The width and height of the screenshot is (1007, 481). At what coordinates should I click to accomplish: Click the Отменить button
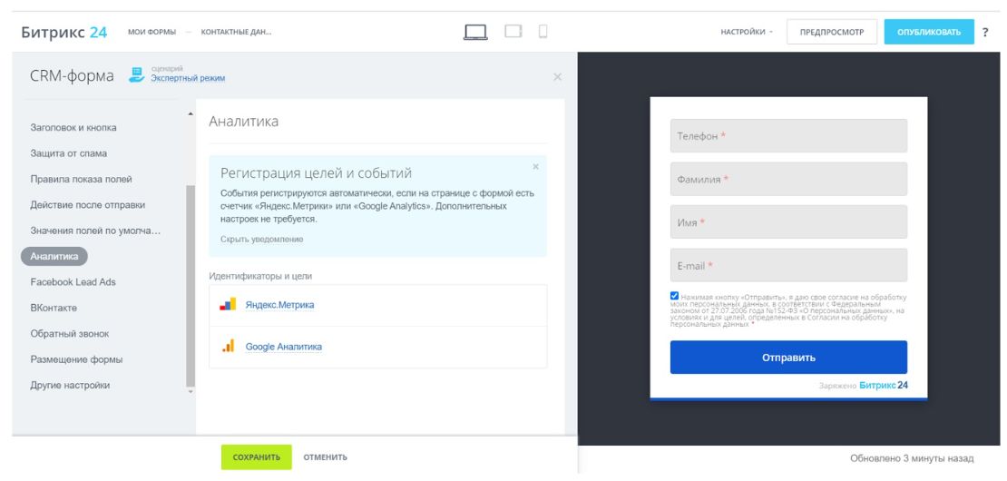pos(326,457)
